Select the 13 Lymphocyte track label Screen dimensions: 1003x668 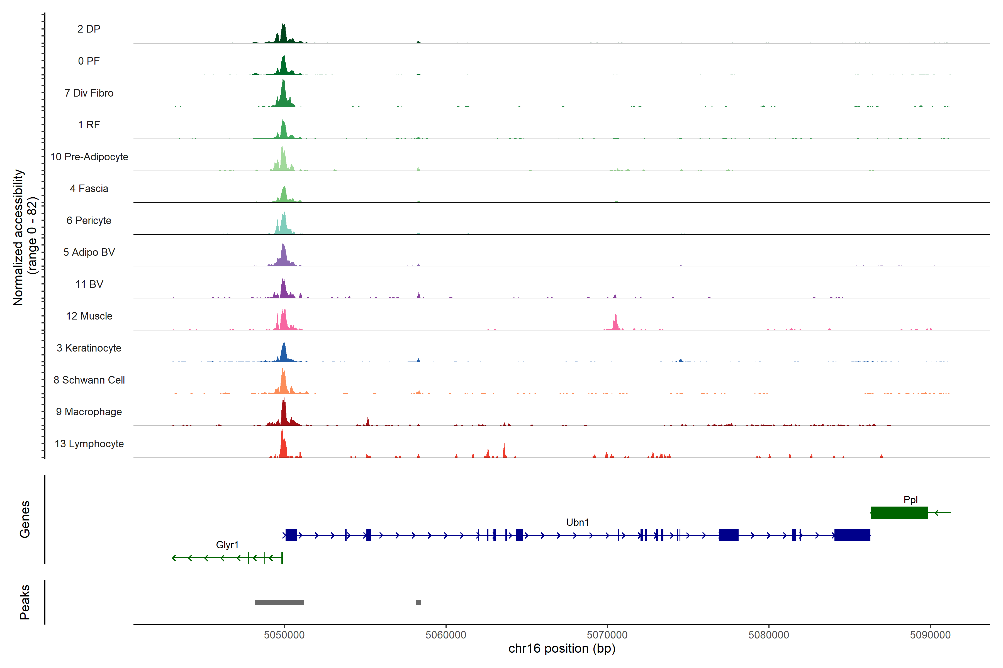[x=89, y=443]
